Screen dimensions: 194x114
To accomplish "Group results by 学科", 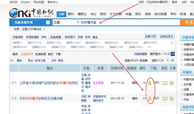I will (x=44, y=37).
